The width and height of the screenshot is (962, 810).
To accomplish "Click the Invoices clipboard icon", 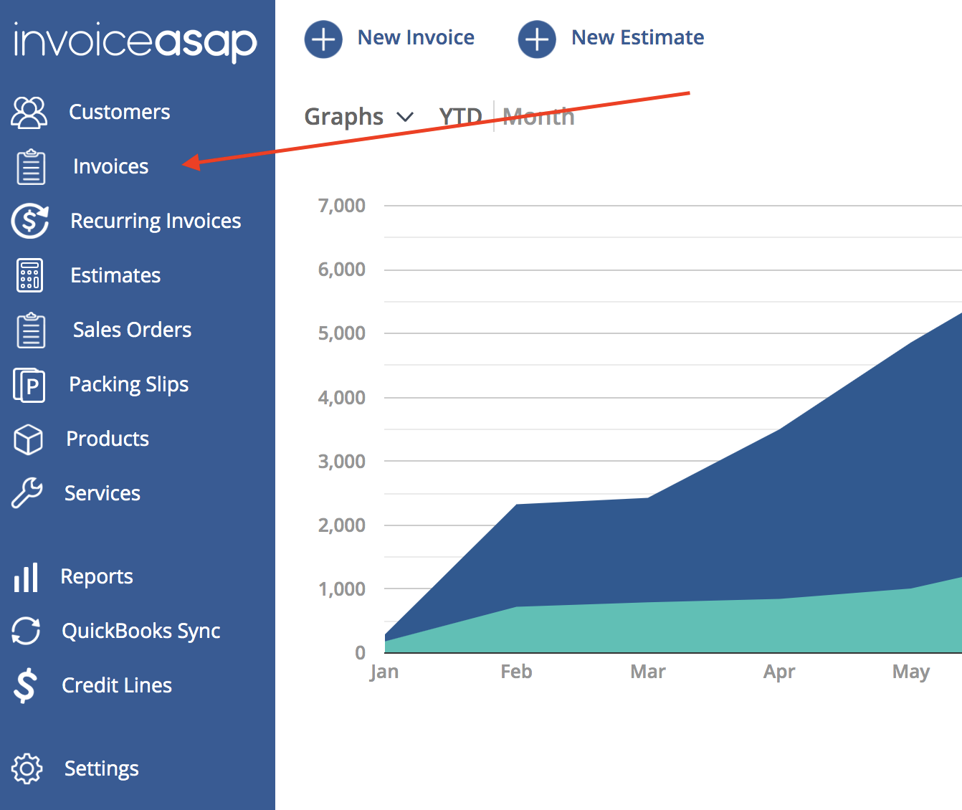I will (x=31, y=167).
